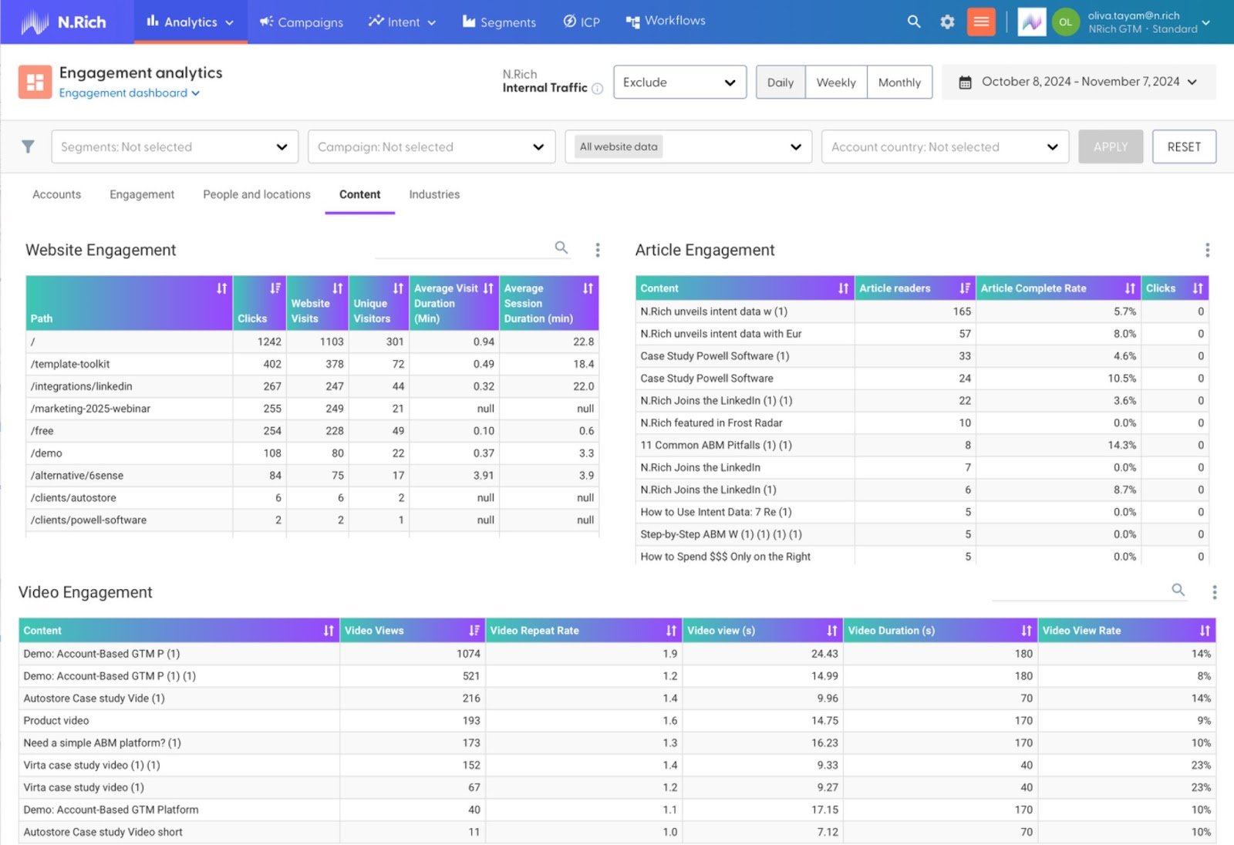The height and width of the screenshot is (845, 1234).
Task: Sort articles by Article Complete Rate
Action: pyautogui.click(x=1130, y=288)
